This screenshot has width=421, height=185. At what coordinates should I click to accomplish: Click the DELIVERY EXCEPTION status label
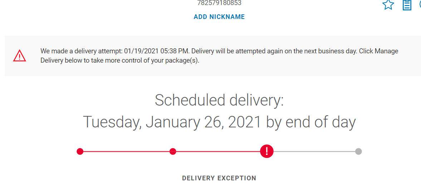click(x=219, y=178)
